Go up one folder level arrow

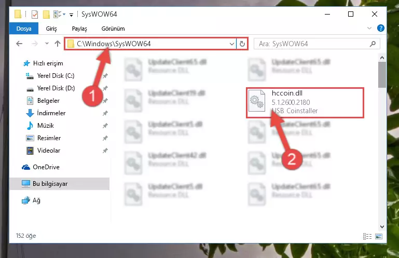(58, 44)
